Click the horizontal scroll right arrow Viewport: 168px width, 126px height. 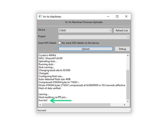pyautogui.click(x=124, y=105)
